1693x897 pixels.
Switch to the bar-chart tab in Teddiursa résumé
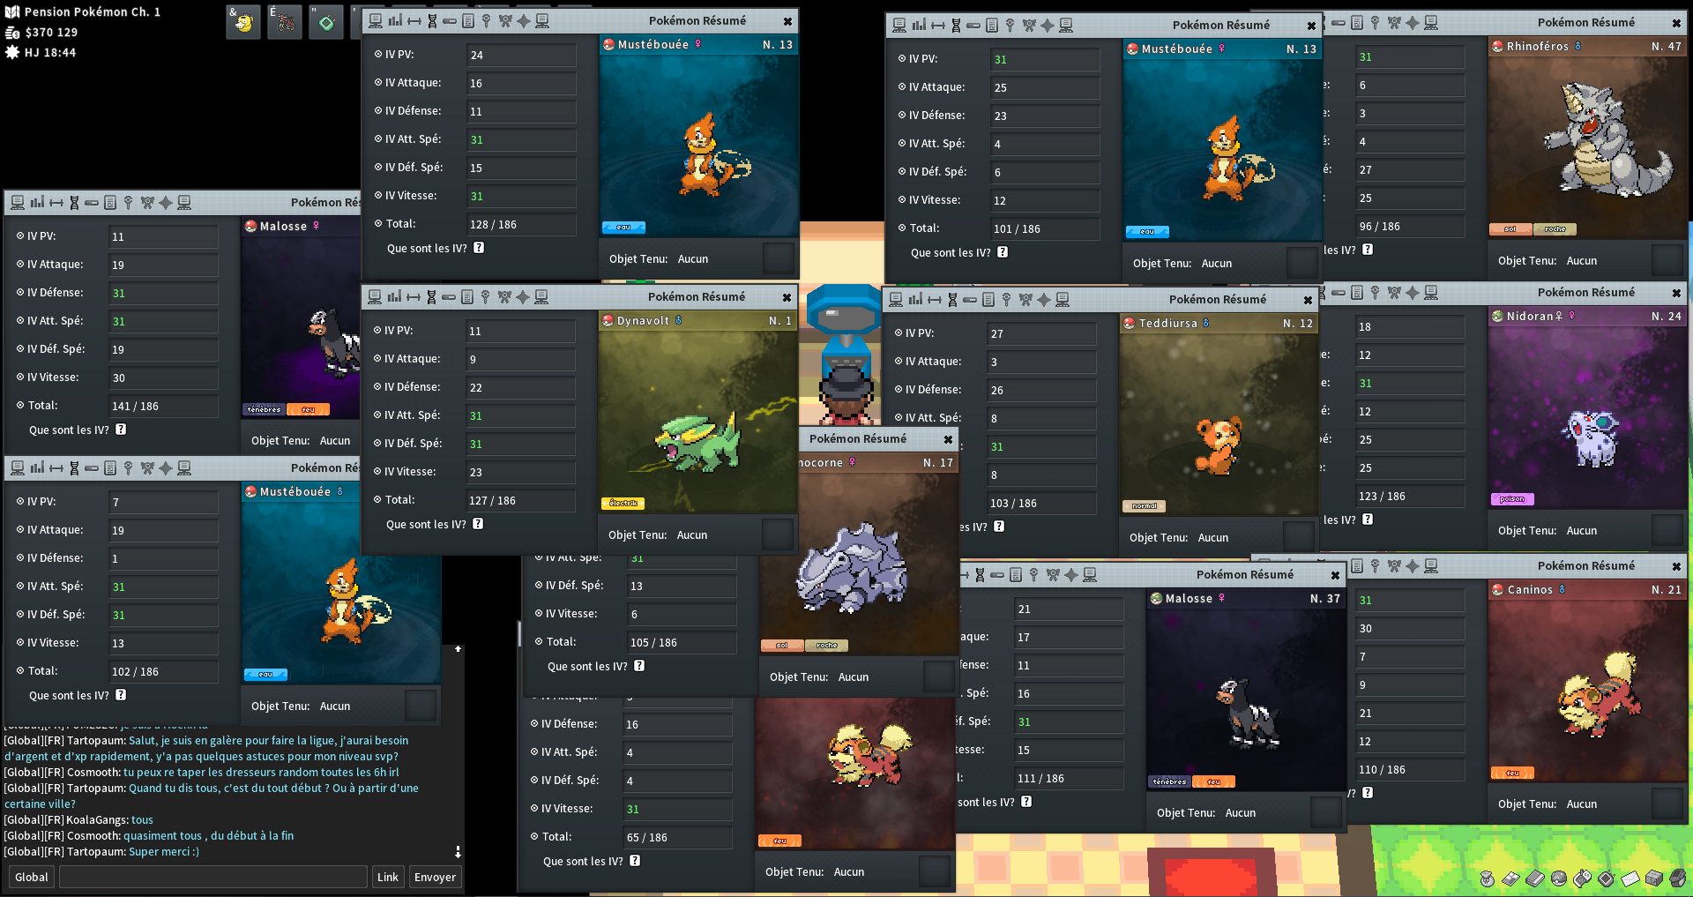point(915,299)
